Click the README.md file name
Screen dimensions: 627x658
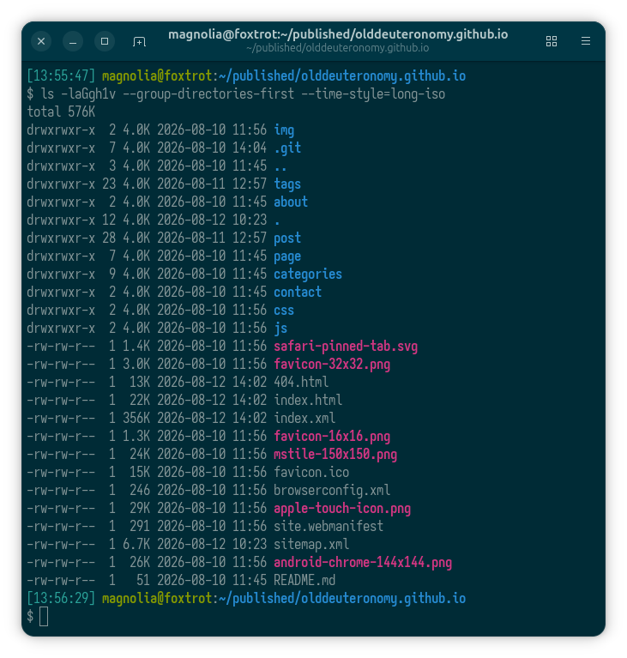click(x=304, y=581)
